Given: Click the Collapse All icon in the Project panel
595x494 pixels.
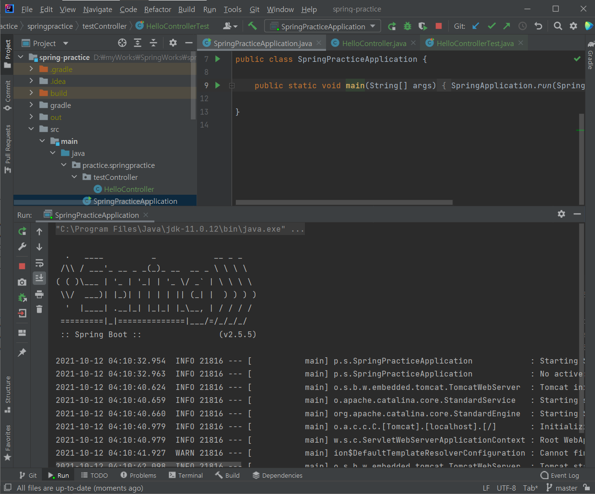Looking at the screenshot, I should click(153, 43).
